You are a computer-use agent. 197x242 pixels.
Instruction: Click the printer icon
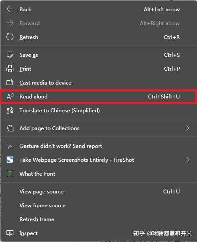pyautogui.click(x=10, y=69)
